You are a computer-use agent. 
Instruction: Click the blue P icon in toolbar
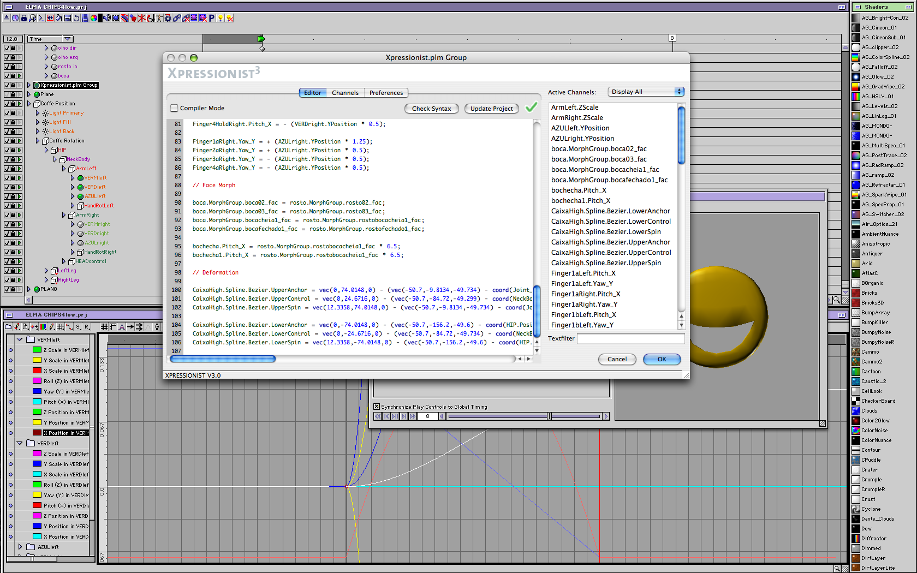point(211,18)
